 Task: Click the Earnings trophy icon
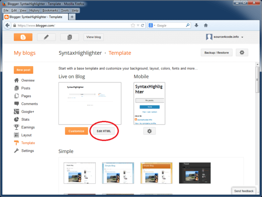click(16, 127)
